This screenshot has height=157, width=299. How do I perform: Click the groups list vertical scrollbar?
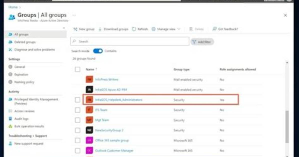[287, 127]
